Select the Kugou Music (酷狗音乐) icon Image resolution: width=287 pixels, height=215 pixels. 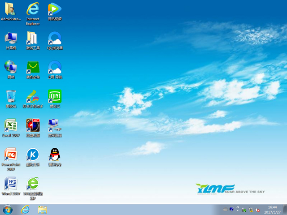point(33,155)
